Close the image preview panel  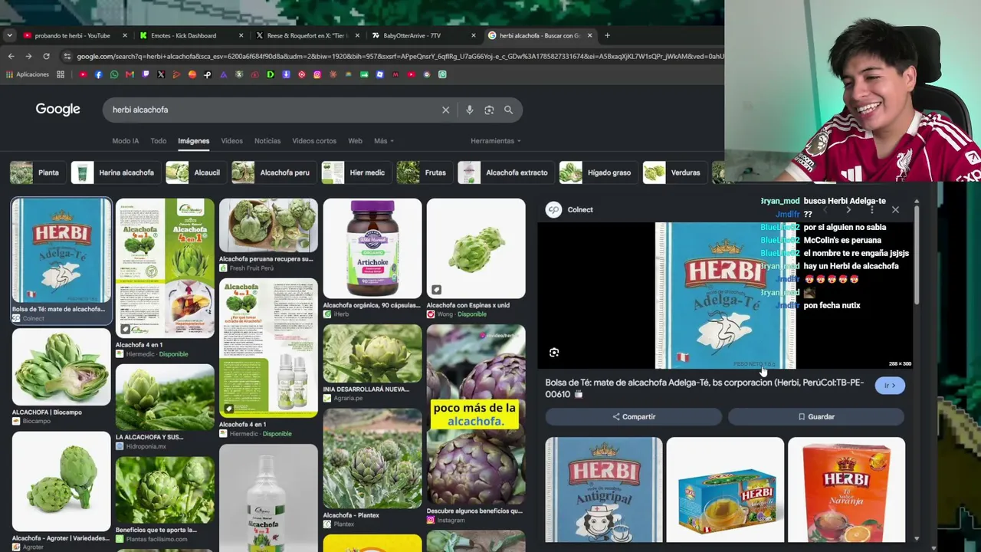click(895, 209)
